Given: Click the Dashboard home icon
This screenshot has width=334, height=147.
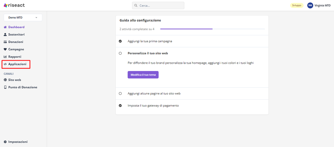Looking at the screenshot, I should tap(5, 27).
